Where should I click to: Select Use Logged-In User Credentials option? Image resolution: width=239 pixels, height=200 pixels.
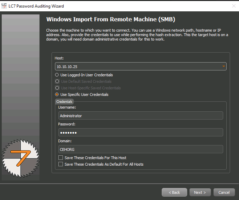click(x=57, y=75)
